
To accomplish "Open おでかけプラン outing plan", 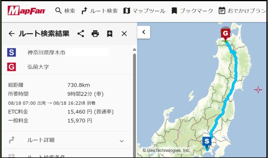I will tap(242, 11).
